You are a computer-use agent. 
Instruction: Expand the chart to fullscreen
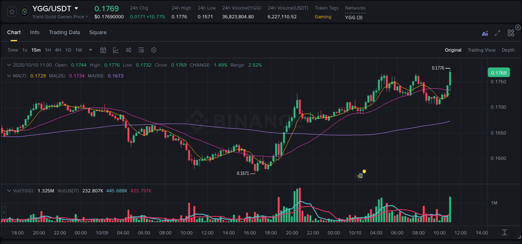point(497,33)
